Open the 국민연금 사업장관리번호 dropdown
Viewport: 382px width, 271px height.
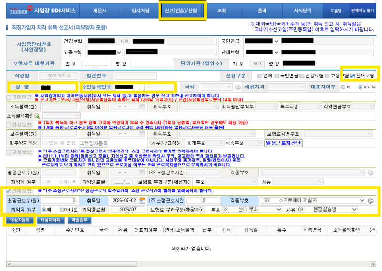point(262,41)
